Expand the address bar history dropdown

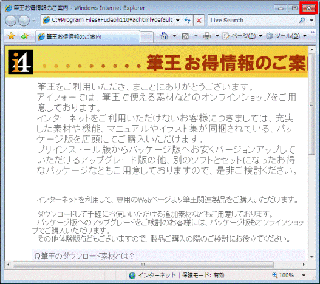pyautogui.click(x=177, y=20)
